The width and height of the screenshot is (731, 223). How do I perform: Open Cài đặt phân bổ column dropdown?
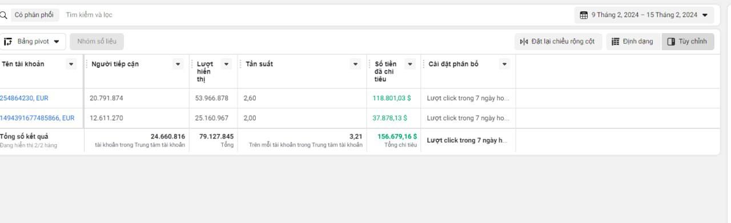tap(504, 64)
